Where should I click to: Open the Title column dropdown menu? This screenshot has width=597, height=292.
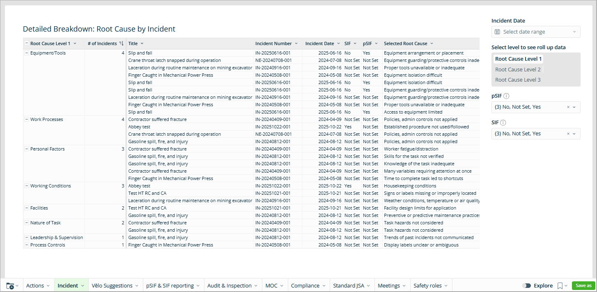click(142, 43)
